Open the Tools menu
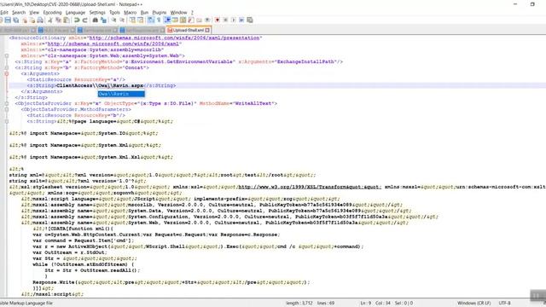 114,13
